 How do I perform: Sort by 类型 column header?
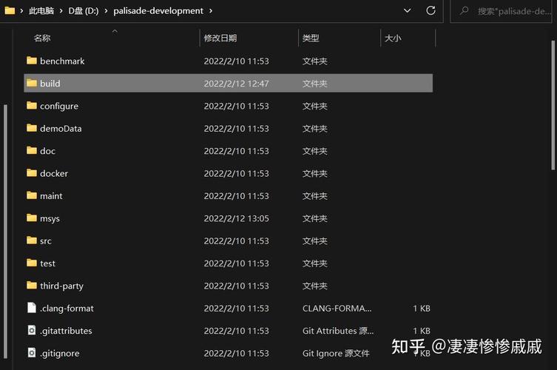point(311,38)
